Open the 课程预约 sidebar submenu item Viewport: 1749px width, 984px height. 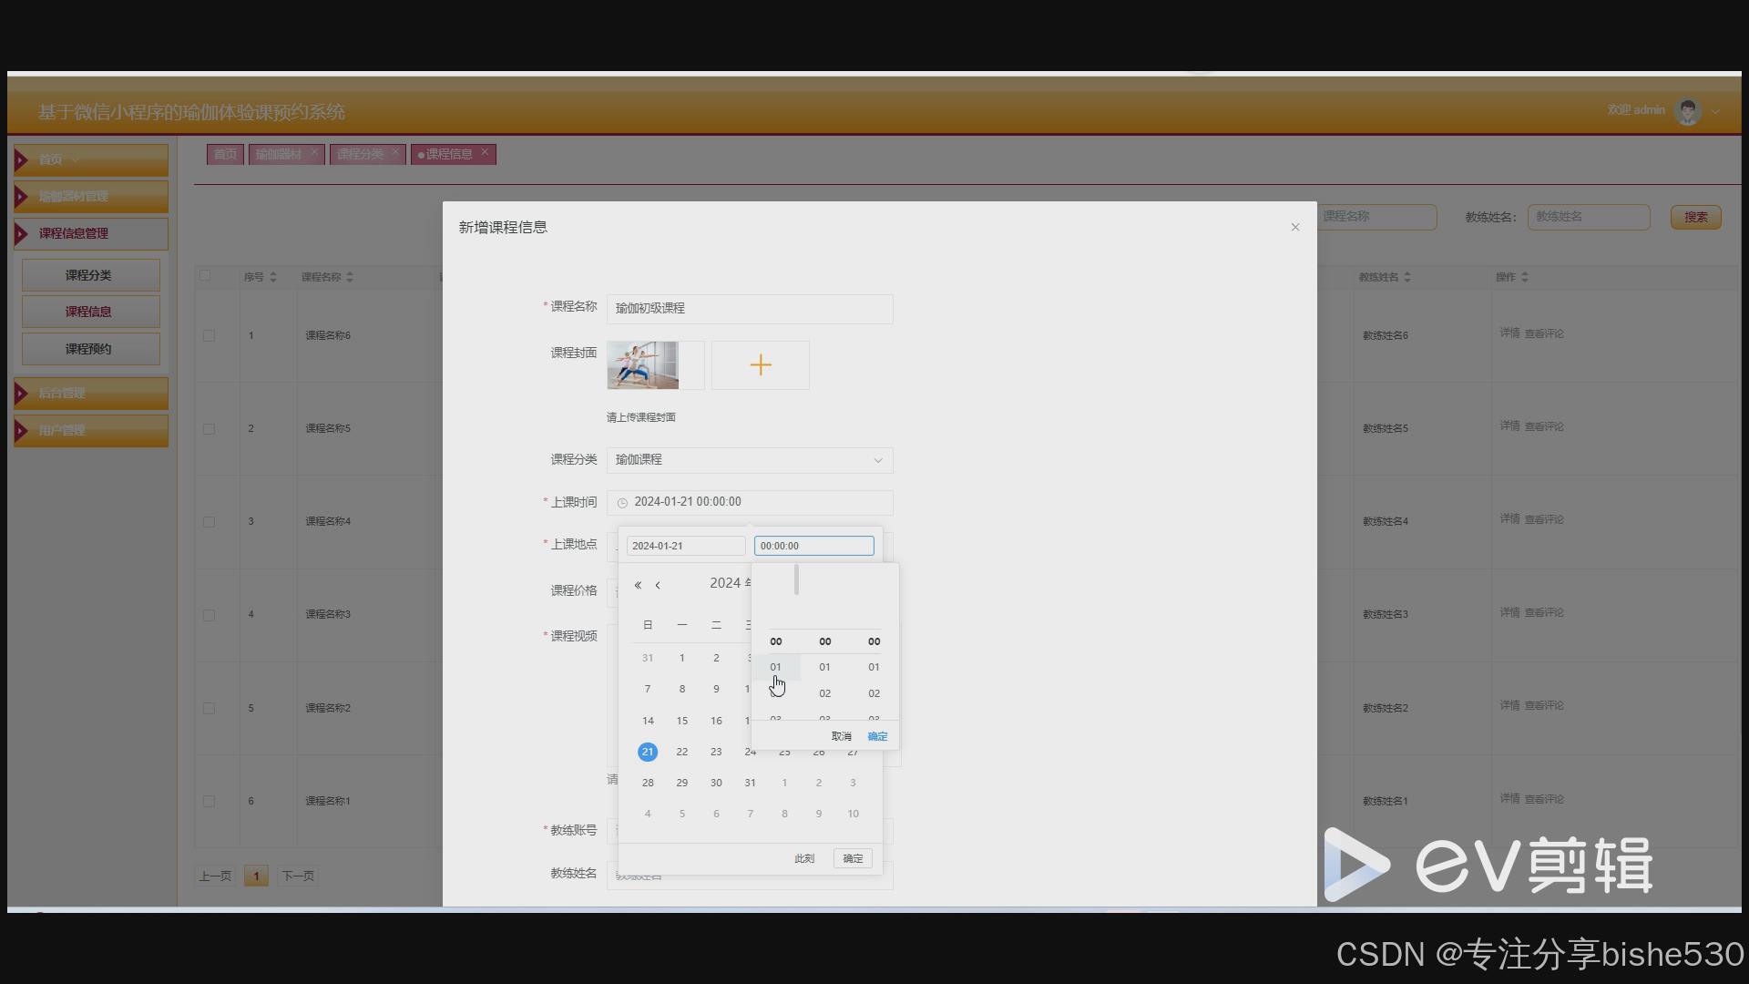[x=90, y=349]
